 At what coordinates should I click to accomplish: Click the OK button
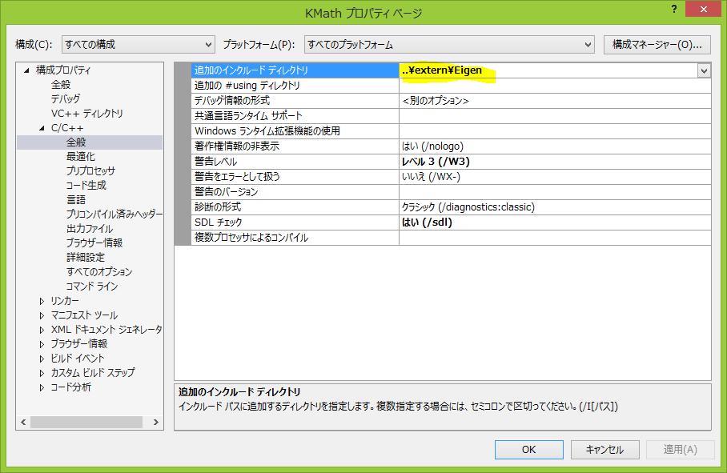(529, 450)
